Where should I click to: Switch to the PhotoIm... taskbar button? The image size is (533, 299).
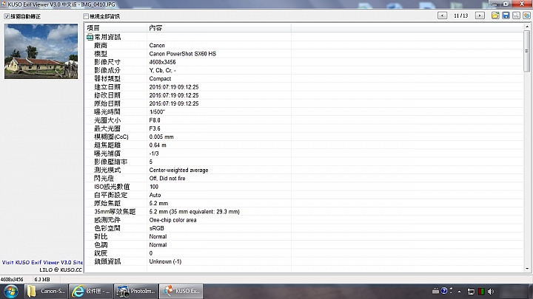135,291
